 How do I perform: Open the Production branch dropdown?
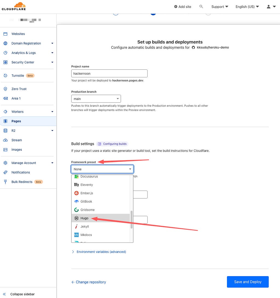[96, 99]
